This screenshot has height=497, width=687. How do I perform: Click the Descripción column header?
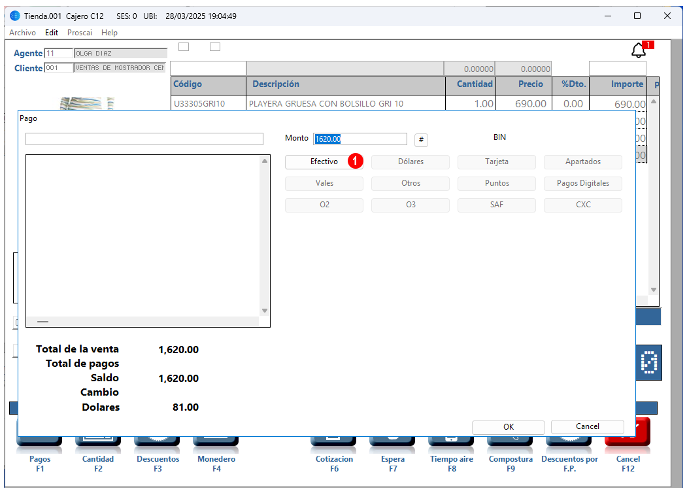tap(346, 86)
